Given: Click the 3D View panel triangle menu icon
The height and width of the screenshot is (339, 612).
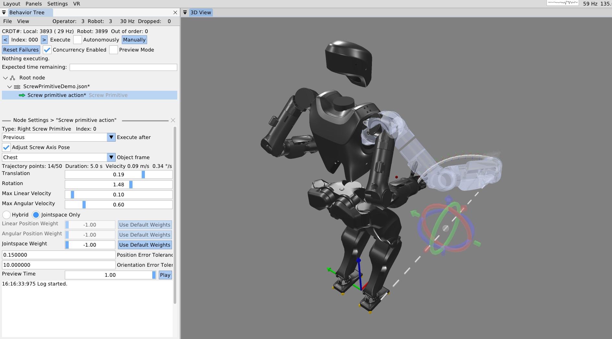Looking at the screenshot, I should point(185,13).
